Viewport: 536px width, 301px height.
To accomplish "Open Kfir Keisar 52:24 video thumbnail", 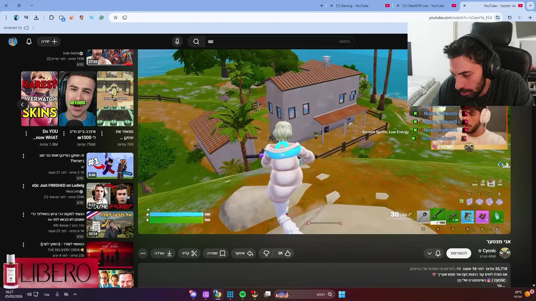I will (x=110, y=224).
